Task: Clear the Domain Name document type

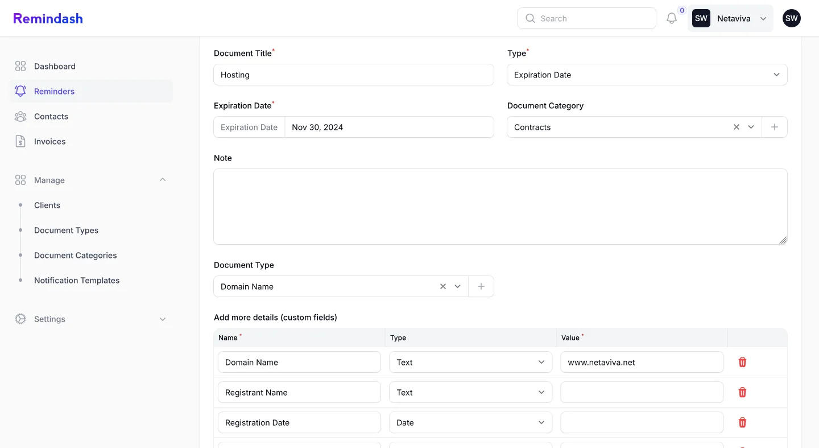Action: point(443,286)
